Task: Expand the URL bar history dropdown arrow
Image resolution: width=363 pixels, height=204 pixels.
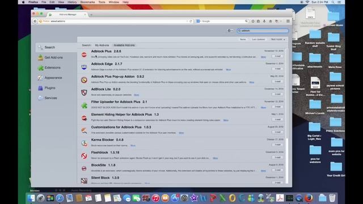Action: (187, 22)
